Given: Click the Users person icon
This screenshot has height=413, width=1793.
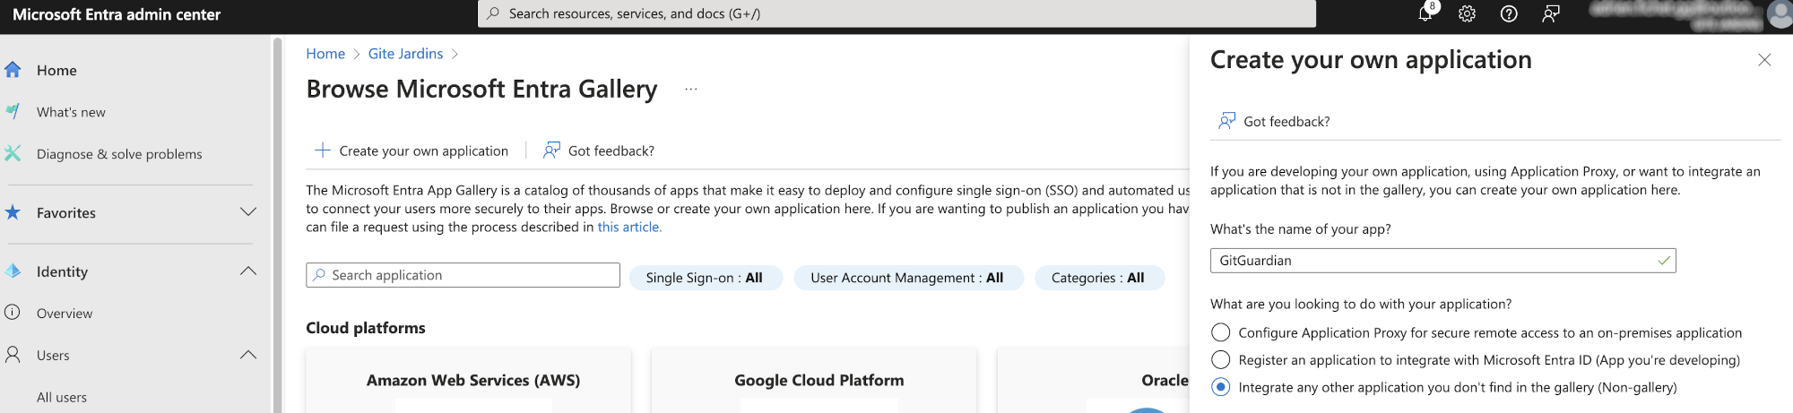Looking at the screenshot, I should [13, 355].
